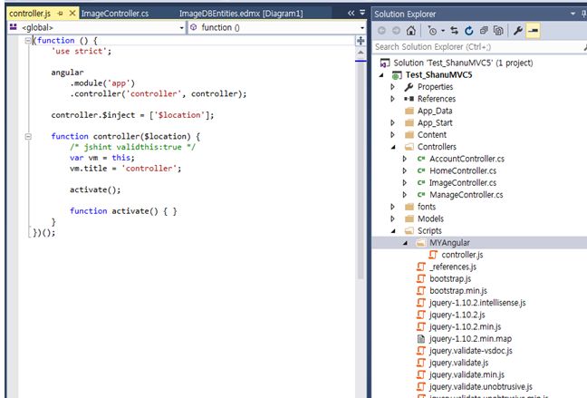
Task: Select jquery.validate.min.js file
Action: [x=467, y=374]
